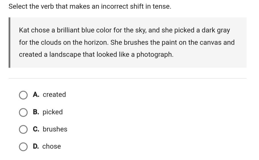This screenshot has width=259, height=160.
Task: Click the word "photograph" in the passage
Action: click(155, 55)
